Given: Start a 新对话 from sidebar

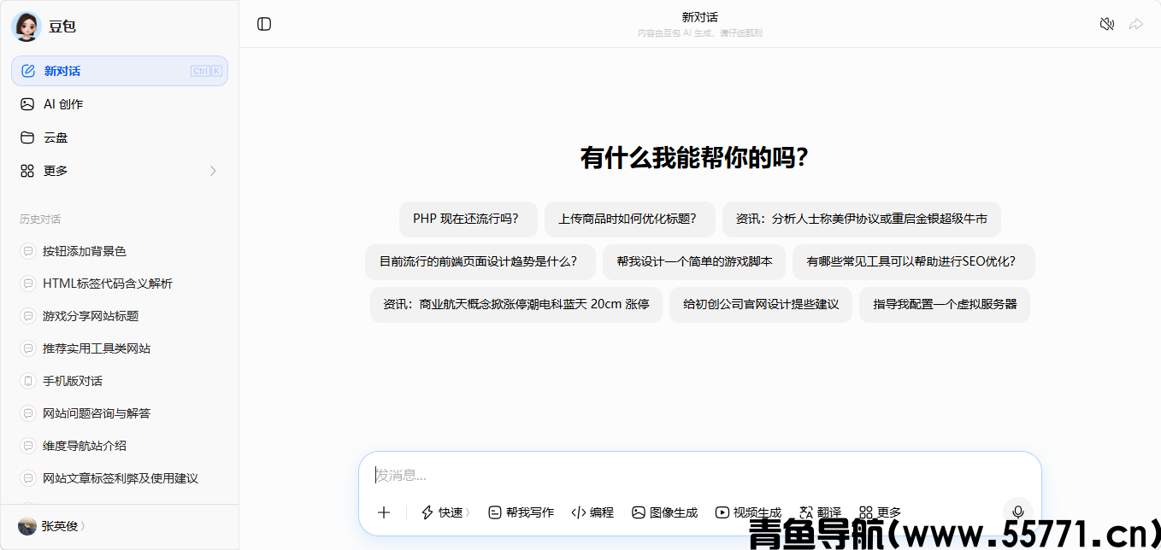Looking at the screenshot, I should point(120,71).
